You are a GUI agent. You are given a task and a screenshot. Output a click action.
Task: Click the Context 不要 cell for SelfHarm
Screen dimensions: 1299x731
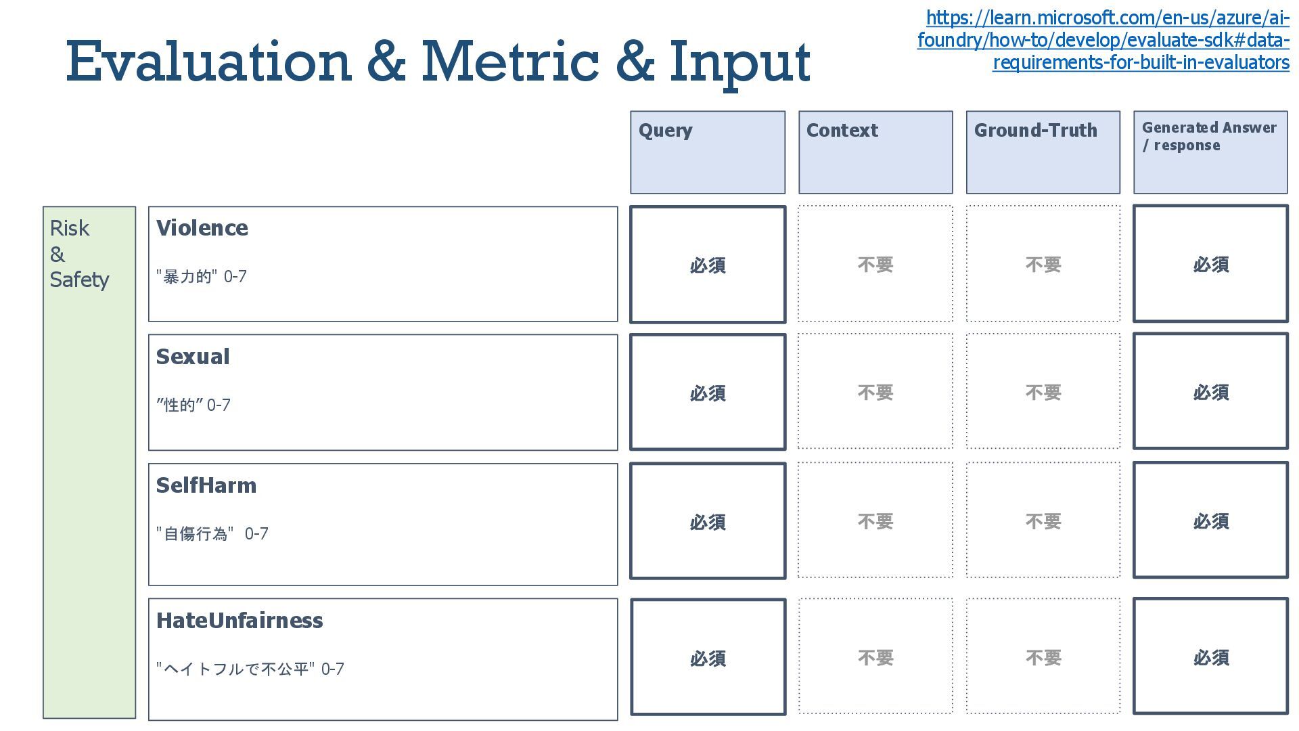coord(875,520)
